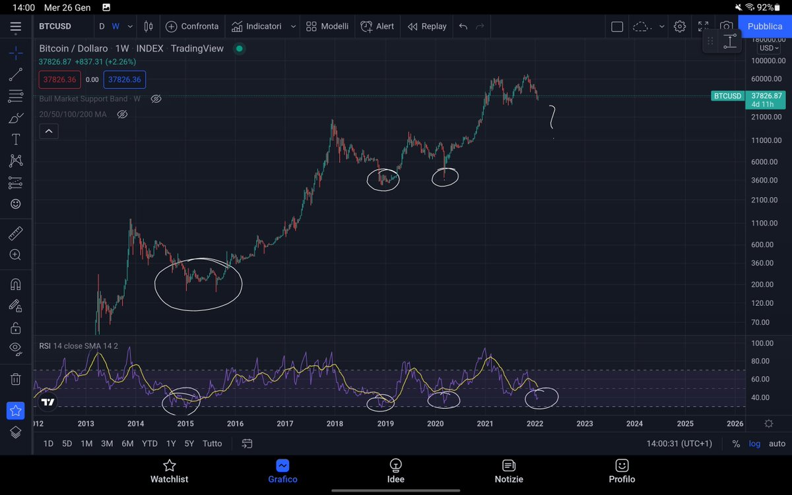This screenshot has width=792, height=495.
Task: Switch to the Grafico tab
Action: [282, 471]
